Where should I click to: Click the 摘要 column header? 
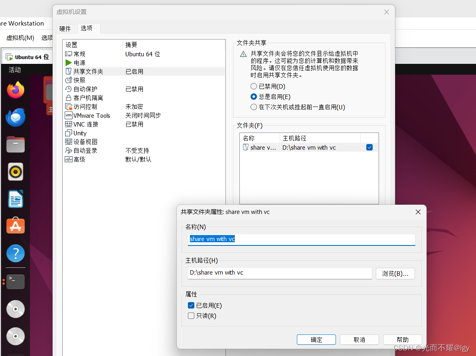174,45
